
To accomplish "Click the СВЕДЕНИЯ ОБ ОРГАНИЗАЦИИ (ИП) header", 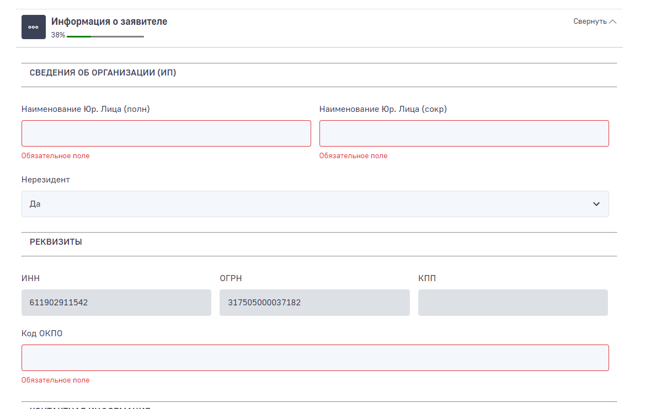I will point(103,73).
